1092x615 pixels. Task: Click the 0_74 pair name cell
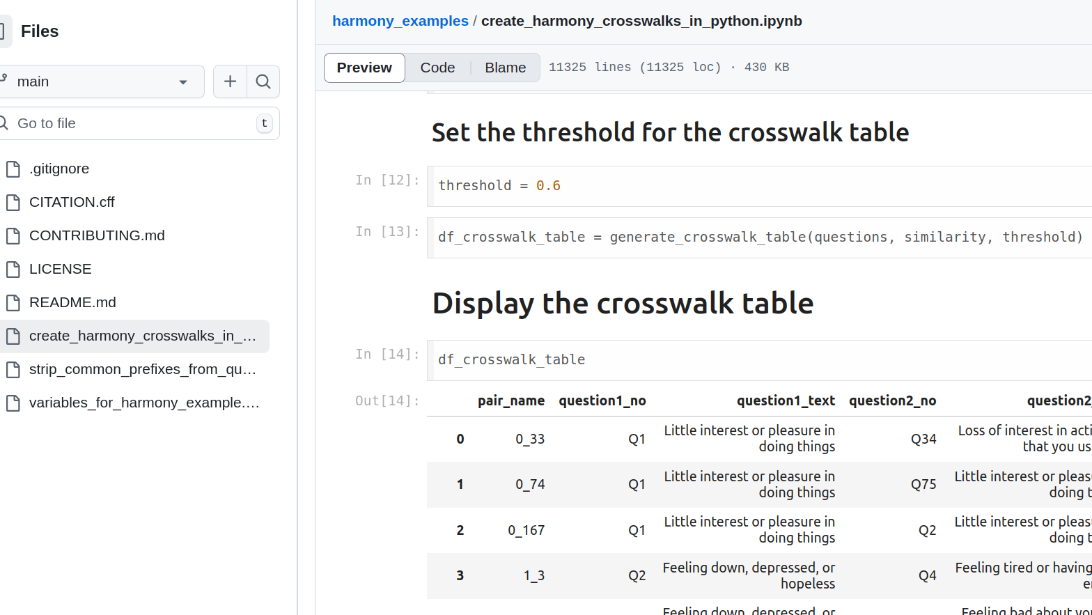coord(530,484)
